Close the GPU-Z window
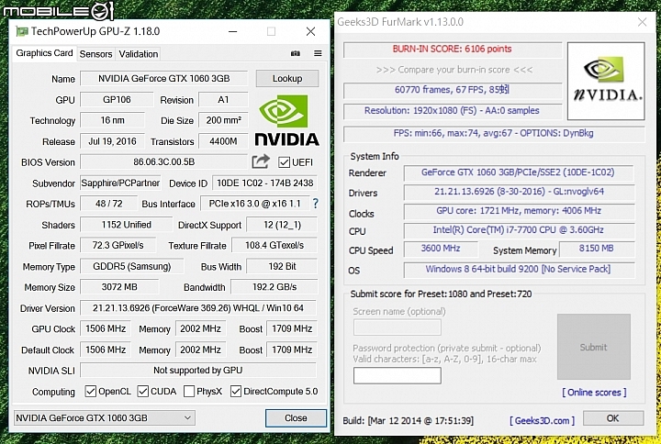Screen dimensions: 661x444 (310, 31)
